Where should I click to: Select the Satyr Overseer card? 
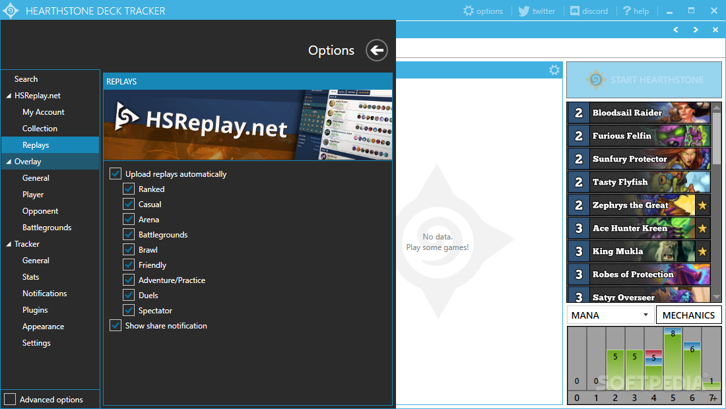[639, 295]
